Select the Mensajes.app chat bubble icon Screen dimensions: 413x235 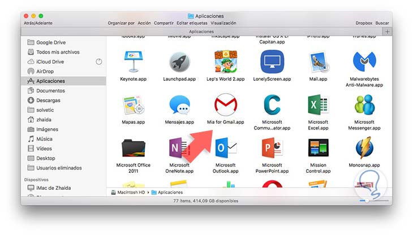click(179, 105)
